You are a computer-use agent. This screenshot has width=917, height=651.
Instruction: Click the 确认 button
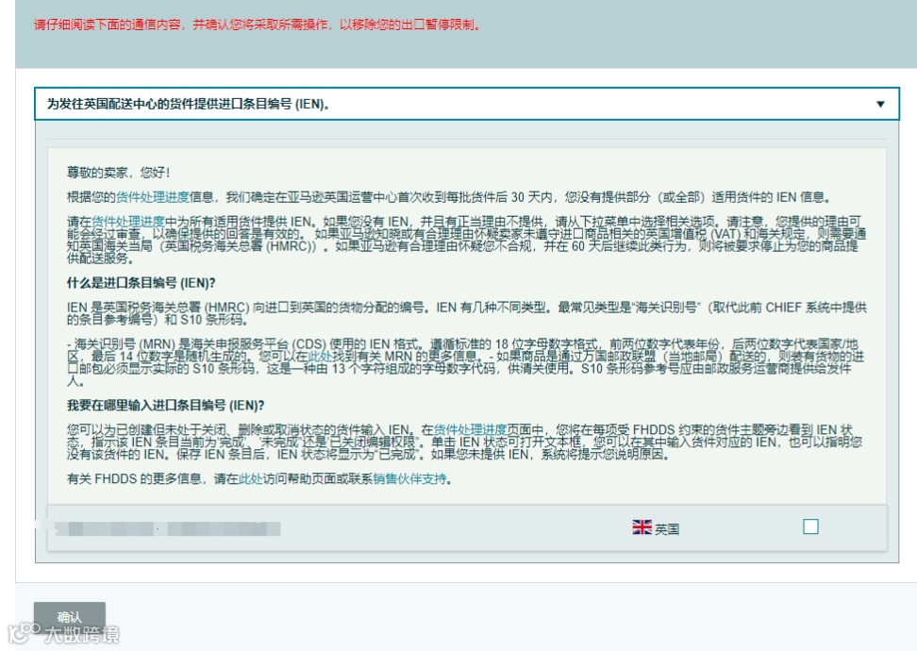pos(70,616)
